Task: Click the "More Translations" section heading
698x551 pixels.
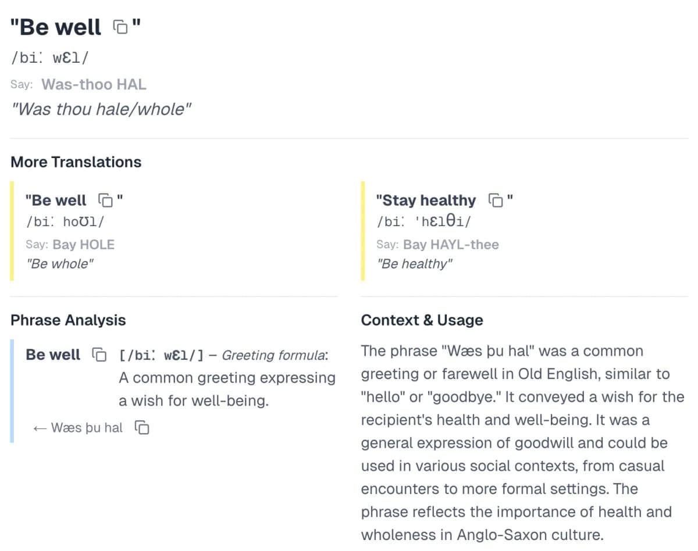Action: point(76,162)
